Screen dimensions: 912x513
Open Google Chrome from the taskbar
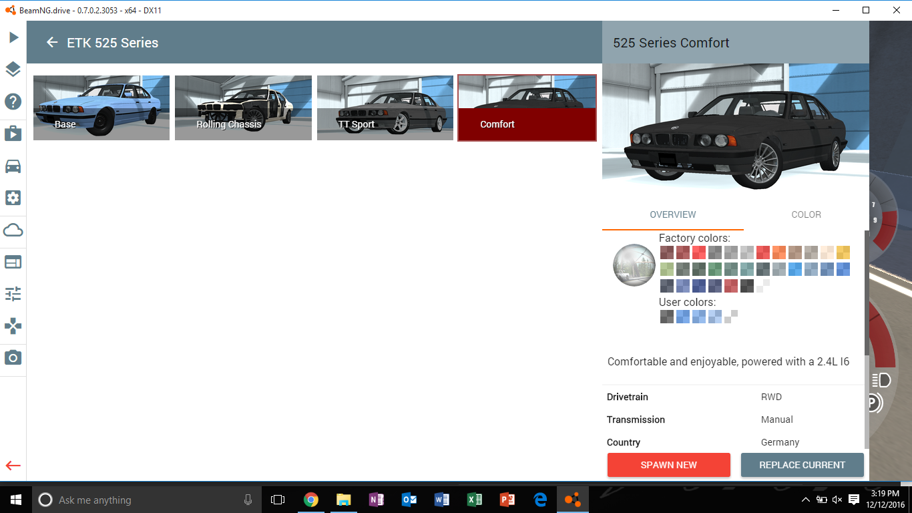[x=310, y=500]
